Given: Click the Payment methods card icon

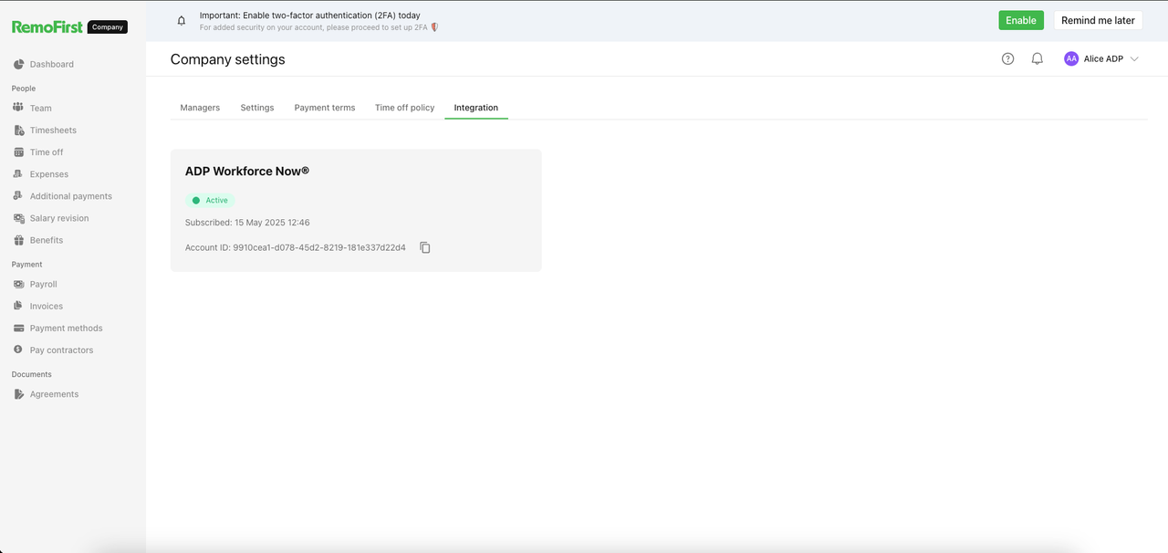Looking at the screenshot, I should (x=18, y=328).
